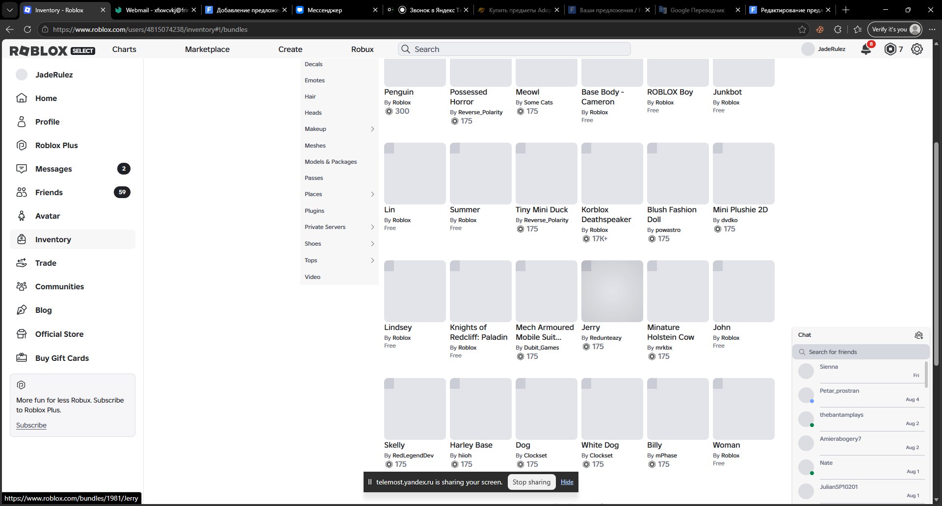Viewport: 942px width, 506px height.
Task: Click the Profile person icon in sidebar
Action: [22, 122]
